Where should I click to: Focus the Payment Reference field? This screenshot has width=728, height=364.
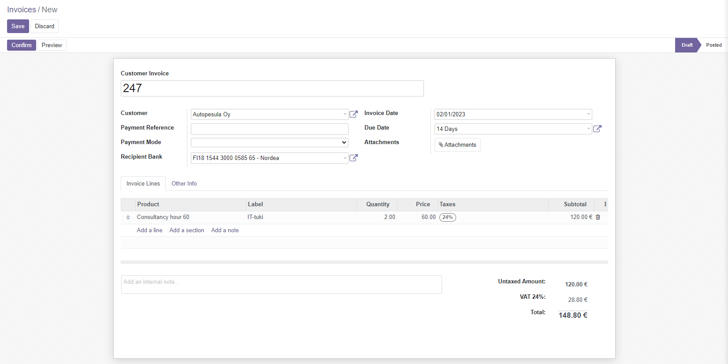270,129
